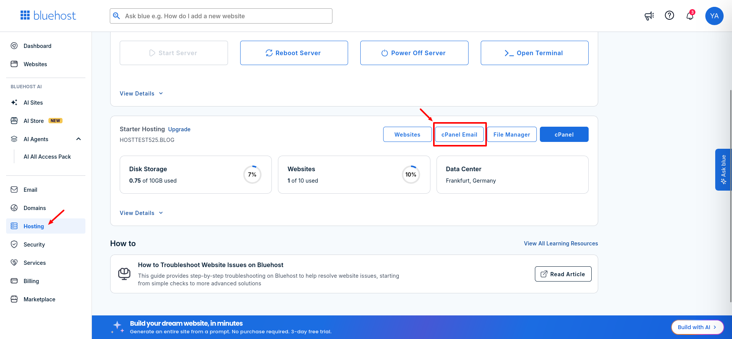Click the Domains globe icon
Viewport: 732px width, 339px height.
[14, 208]
